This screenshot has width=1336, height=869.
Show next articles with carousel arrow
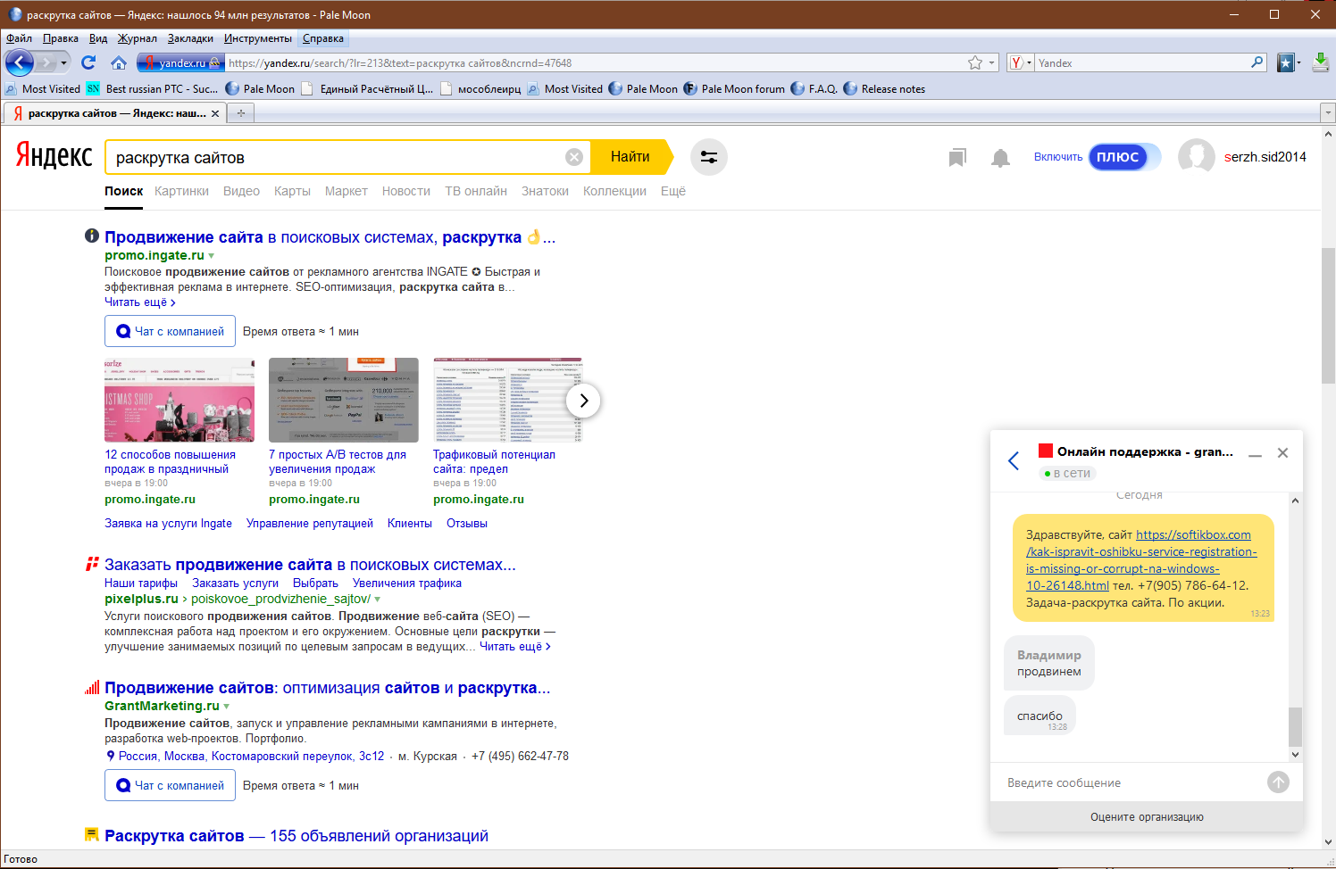coord(583,401)
